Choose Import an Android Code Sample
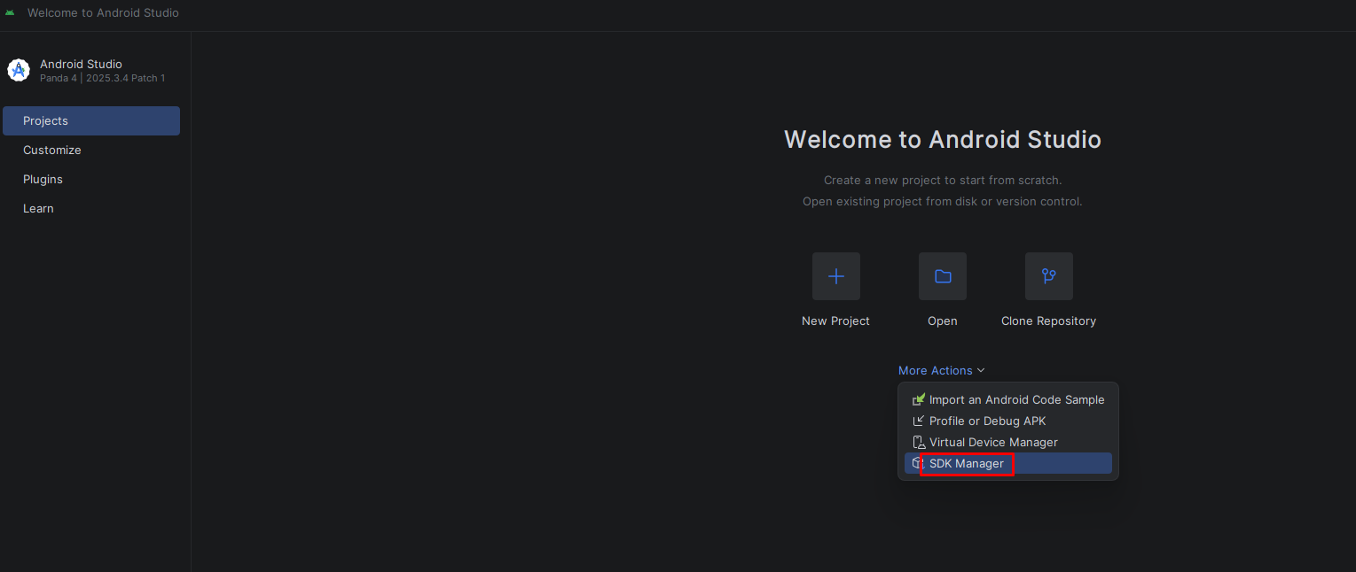The height and width of the screenshot is (572, 1356). point(1008,399)
